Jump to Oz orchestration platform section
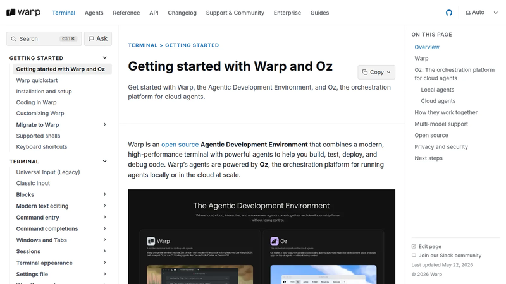 [454, 74]
